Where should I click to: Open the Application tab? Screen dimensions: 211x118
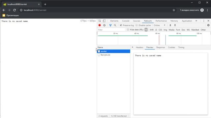(x=187, y=21)
